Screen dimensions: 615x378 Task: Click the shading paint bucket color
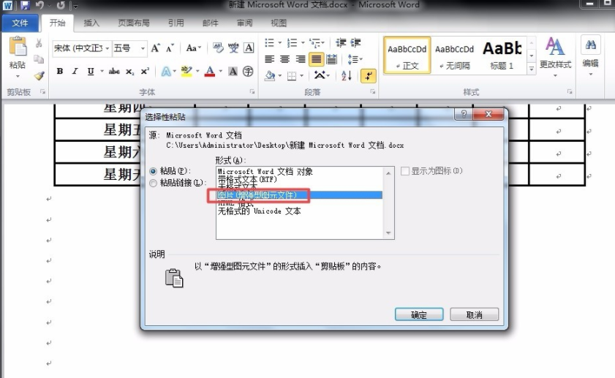269,75
